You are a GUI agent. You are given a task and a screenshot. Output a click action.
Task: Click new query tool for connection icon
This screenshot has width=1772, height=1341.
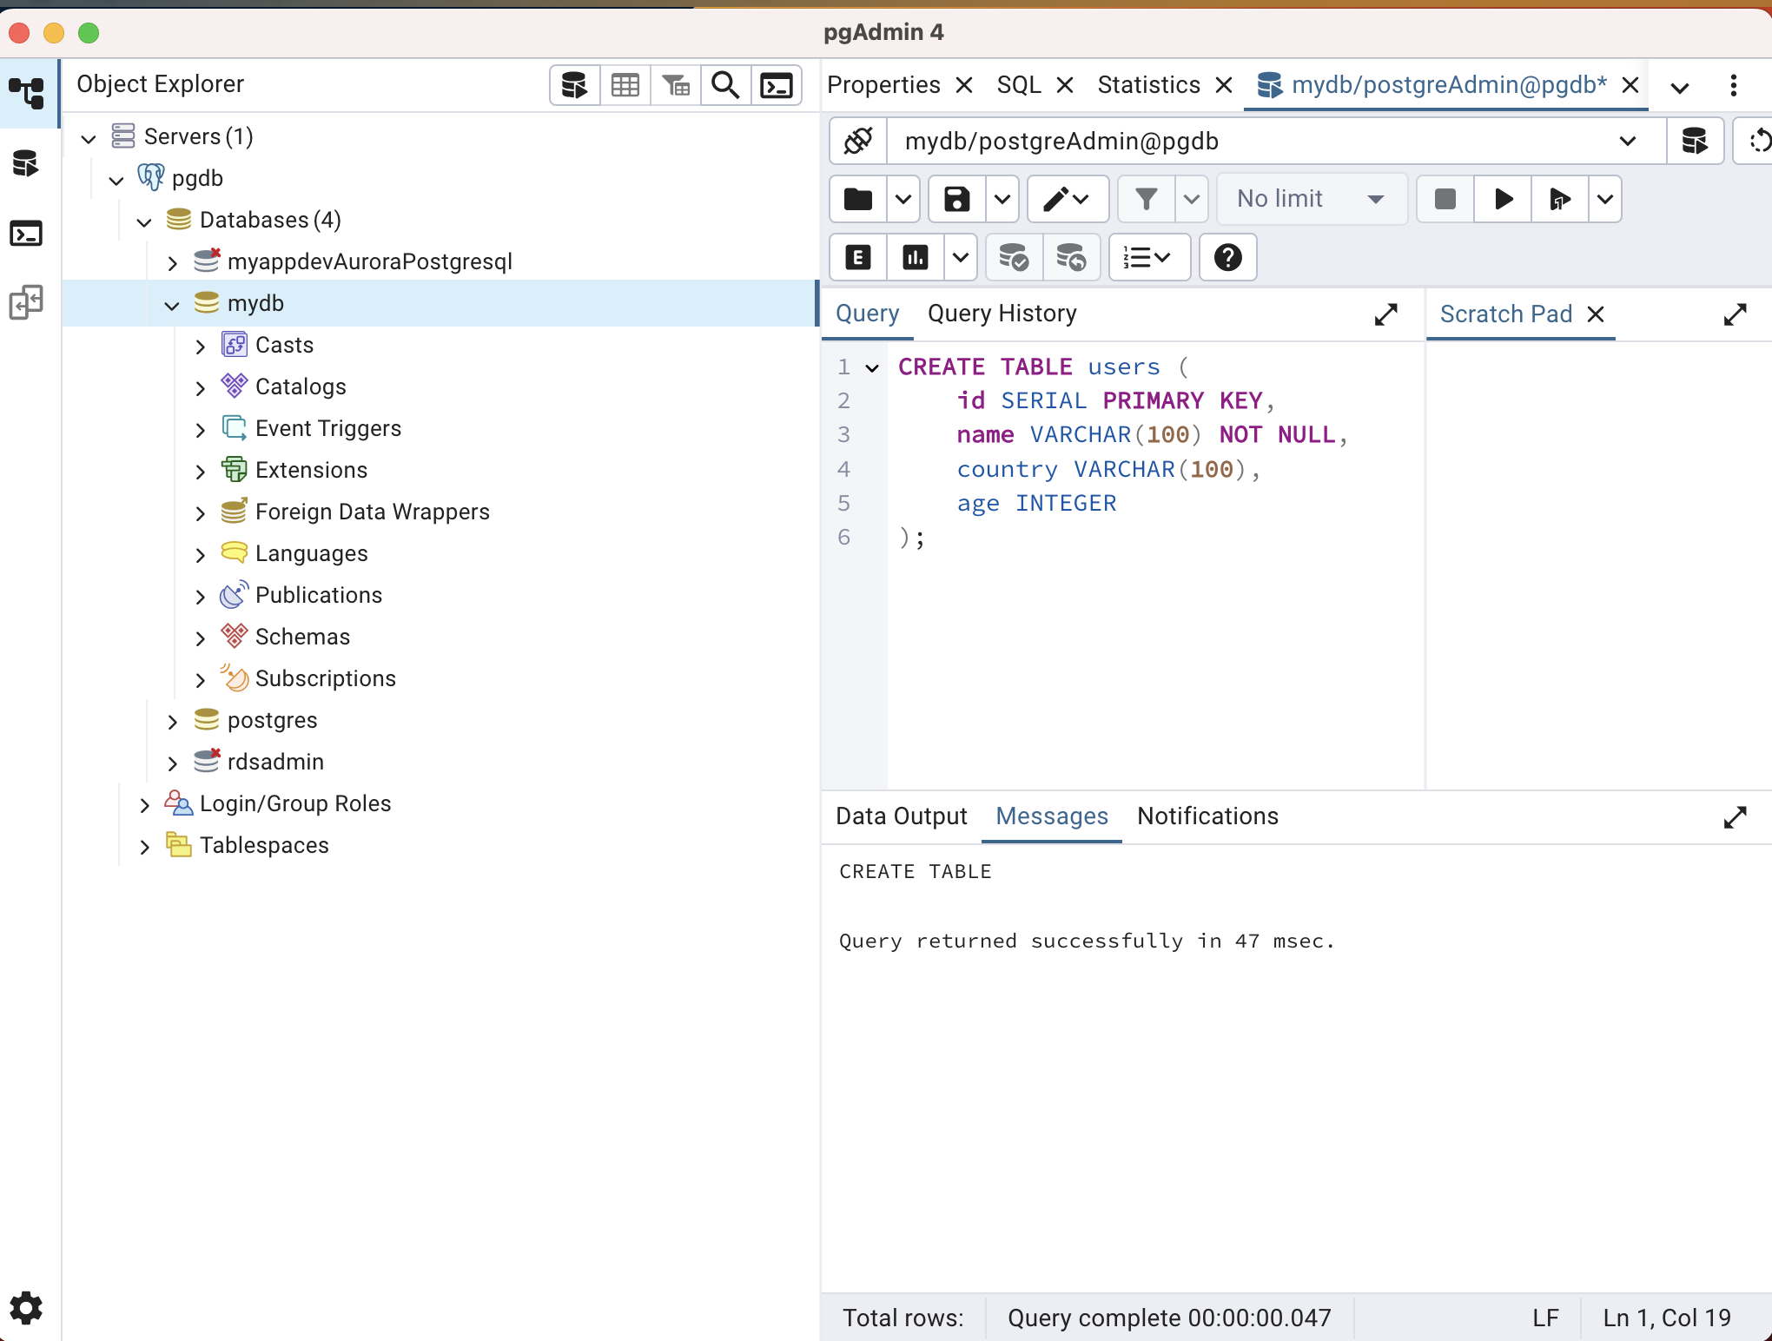[x=1695, y=141]
